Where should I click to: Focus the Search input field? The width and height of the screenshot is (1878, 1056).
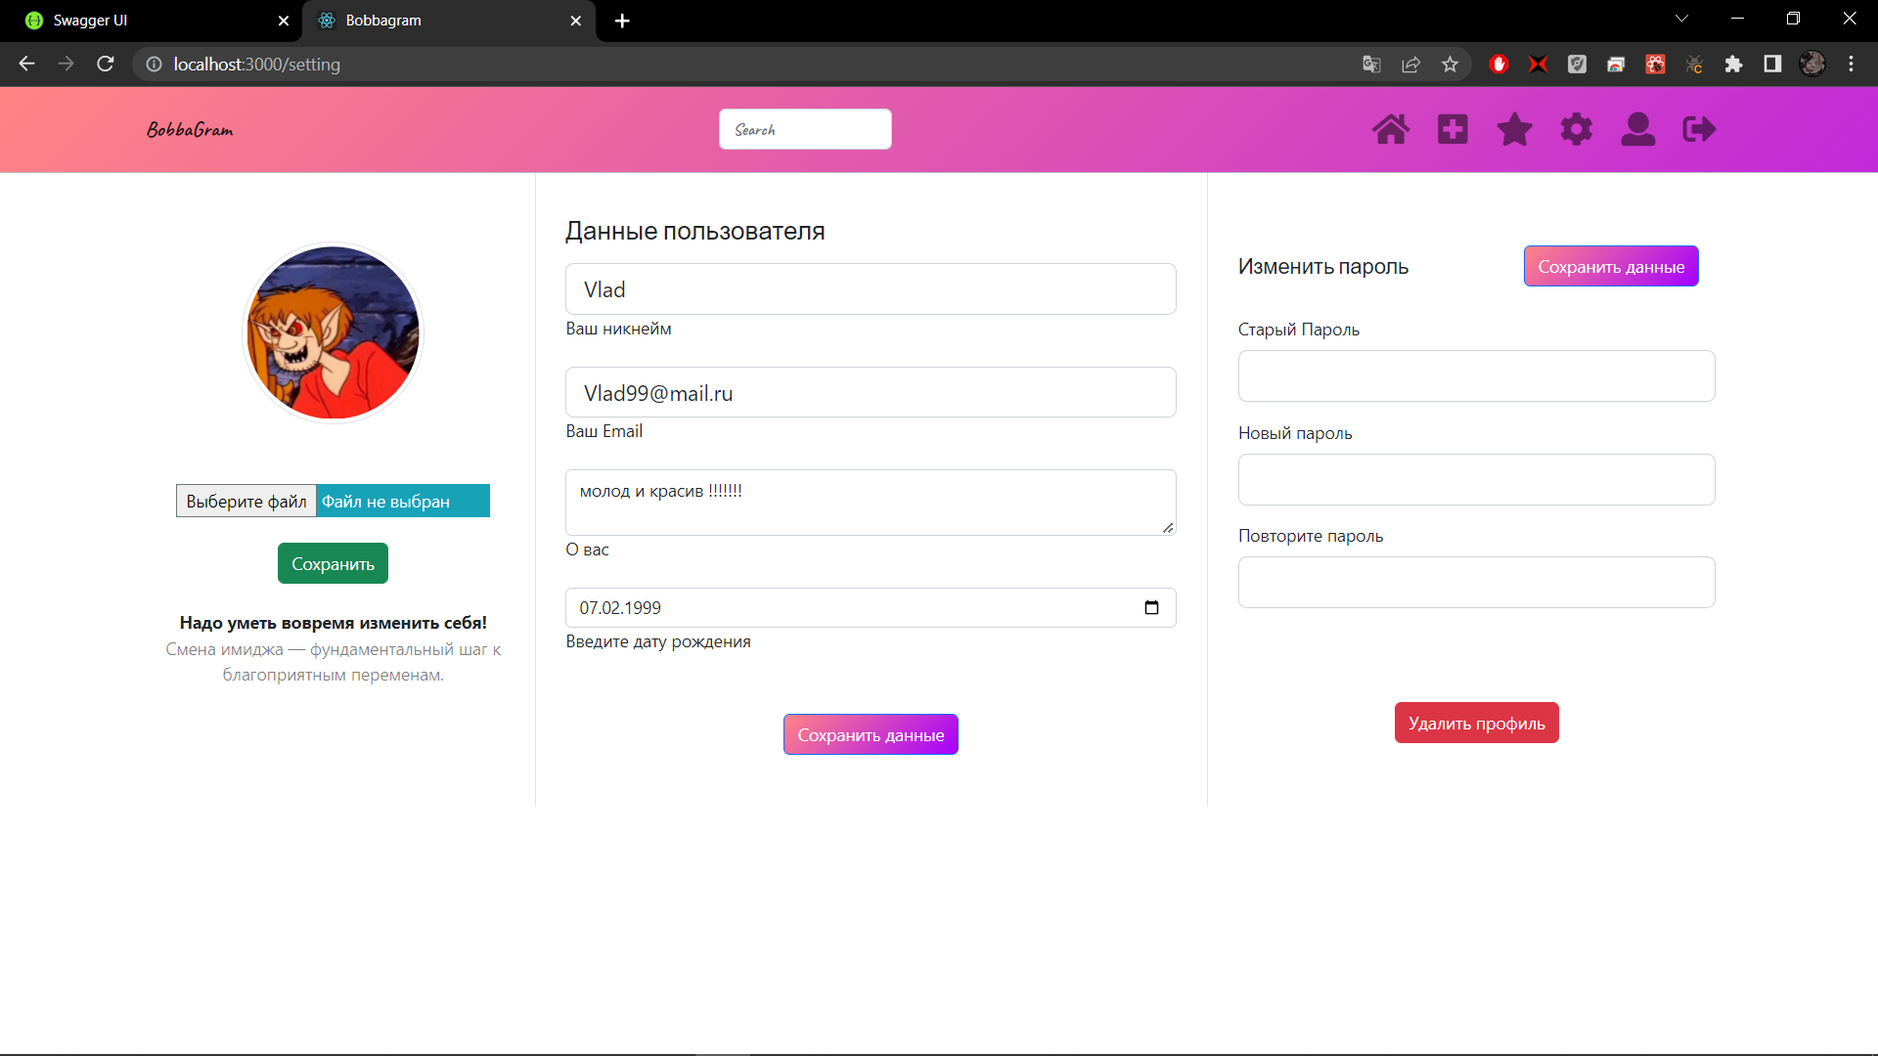(x=804, y=129)
